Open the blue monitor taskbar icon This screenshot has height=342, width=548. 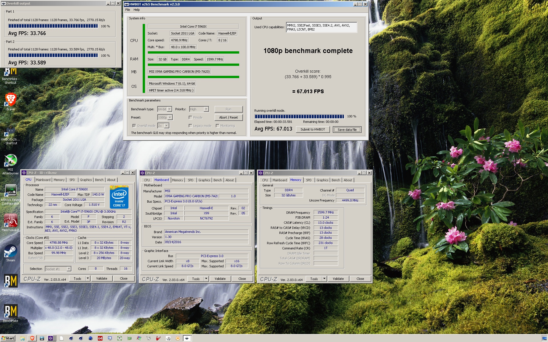pos(110,338)
